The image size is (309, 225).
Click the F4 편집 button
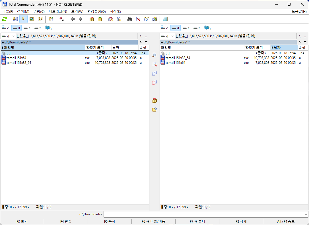[66, 222]
